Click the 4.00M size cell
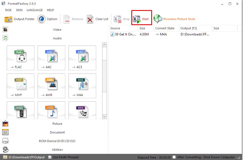 coord(144,34)
